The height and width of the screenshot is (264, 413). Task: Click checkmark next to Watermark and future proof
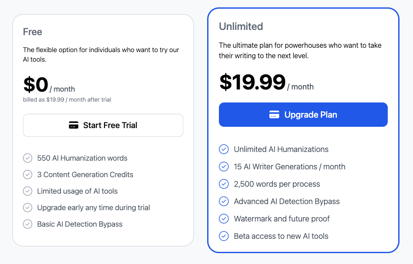[224, 219]
